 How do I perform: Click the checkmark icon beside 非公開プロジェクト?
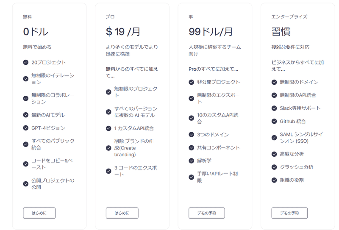click(192, 82)
